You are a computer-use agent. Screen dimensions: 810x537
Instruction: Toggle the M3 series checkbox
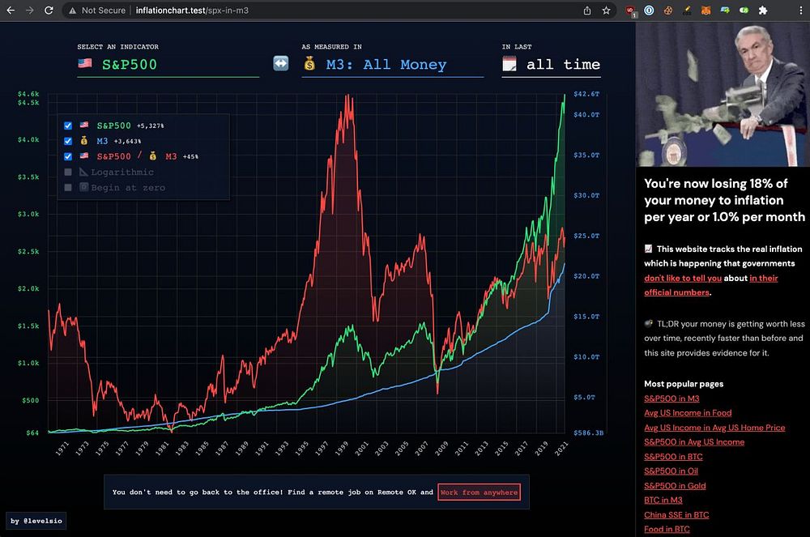click(x=68, y=141)
